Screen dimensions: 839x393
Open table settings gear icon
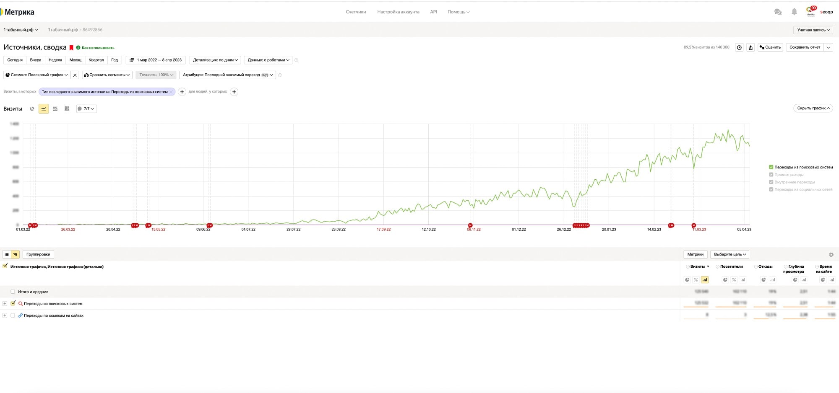coord(831,255)
